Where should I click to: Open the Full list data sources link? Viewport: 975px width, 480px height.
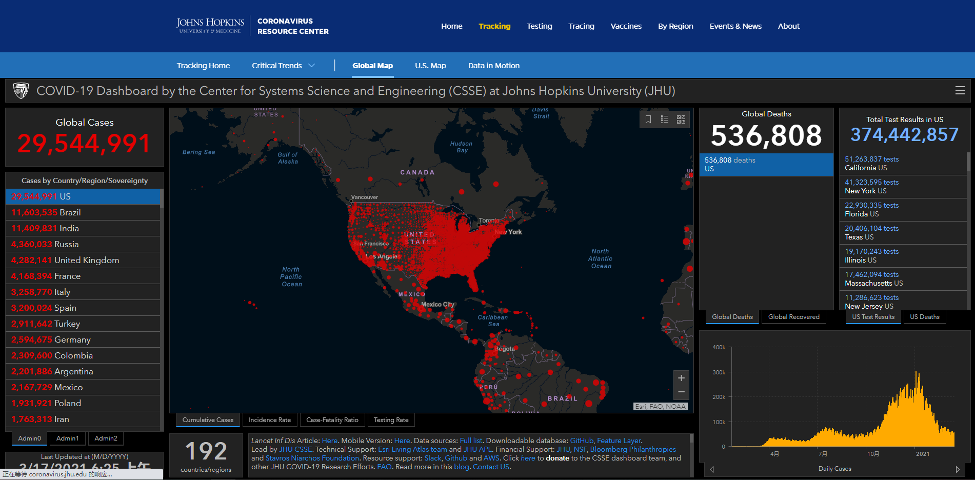tap(471, 441)
